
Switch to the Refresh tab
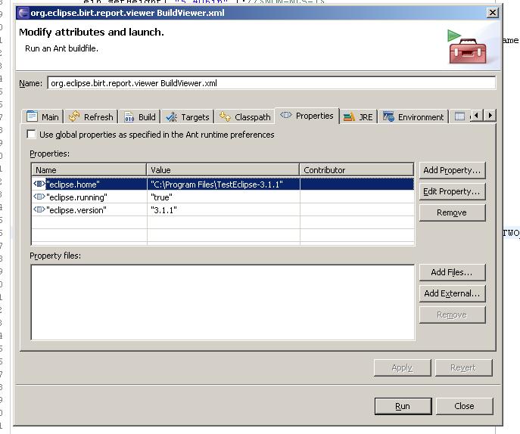(x=91, y=117)
